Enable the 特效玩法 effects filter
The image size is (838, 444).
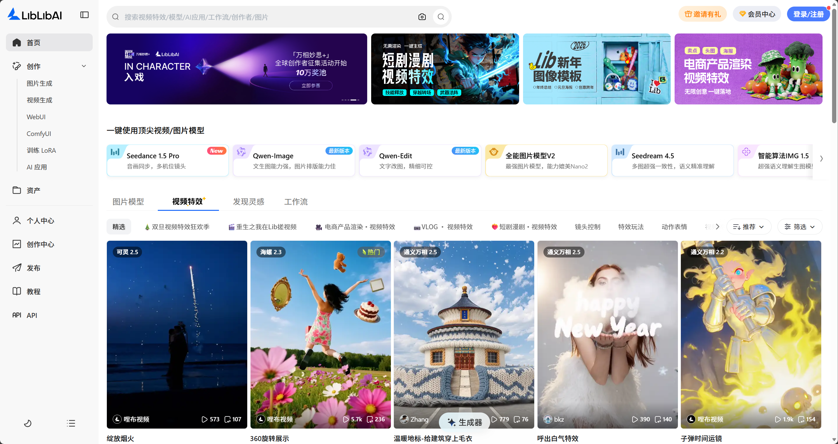pos(630,227)
